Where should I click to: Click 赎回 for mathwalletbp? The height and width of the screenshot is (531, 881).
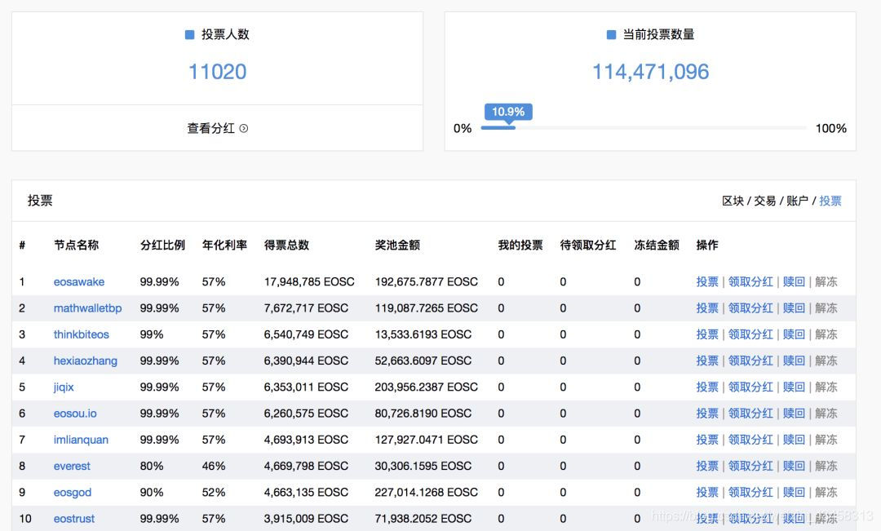[794, 308]
